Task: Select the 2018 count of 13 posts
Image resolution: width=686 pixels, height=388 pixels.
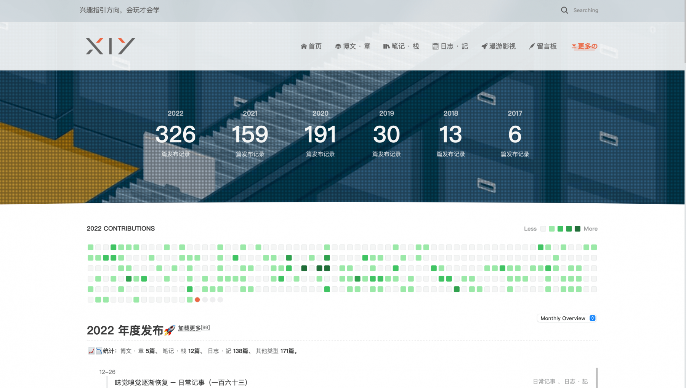Action: point(451,134)
